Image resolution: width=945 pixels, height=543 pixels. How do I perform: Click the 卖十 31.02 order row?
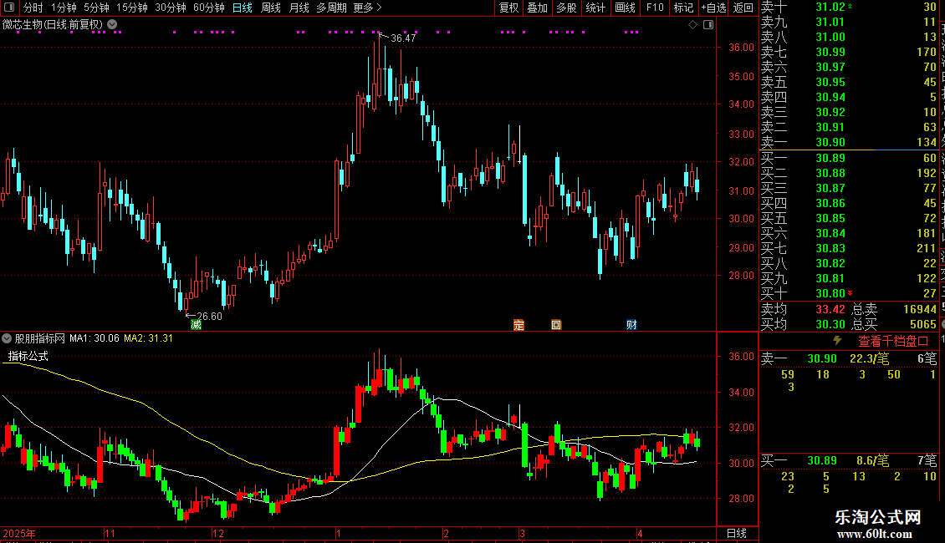click(849, 7)
